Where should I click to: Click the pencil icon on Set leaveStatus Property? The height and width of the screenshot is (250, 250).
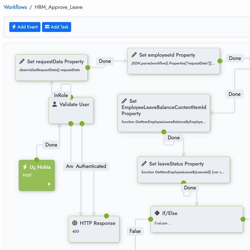coord(144,164)
